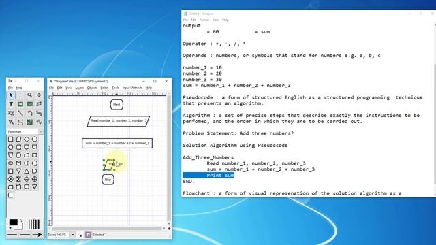
Task: Click the black foreground color swatch
Action: pyautogui.click(x=13, y=223)
